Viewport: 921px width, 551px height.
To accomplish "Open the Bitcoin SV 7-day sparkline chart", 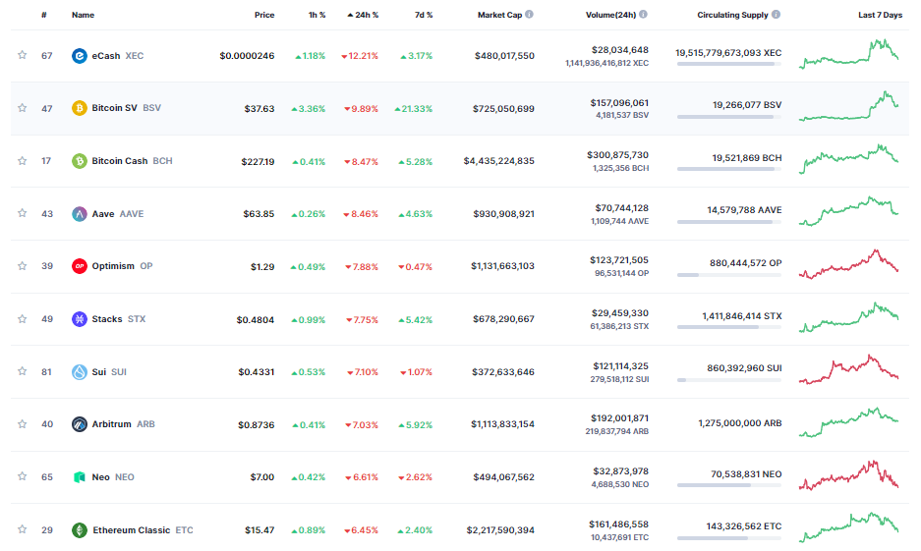I will (848, 107).
